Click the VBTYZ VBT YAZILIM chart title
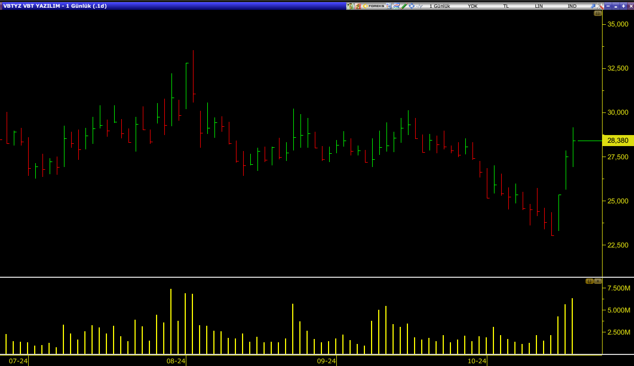634x366 pixels. (55, 6)
